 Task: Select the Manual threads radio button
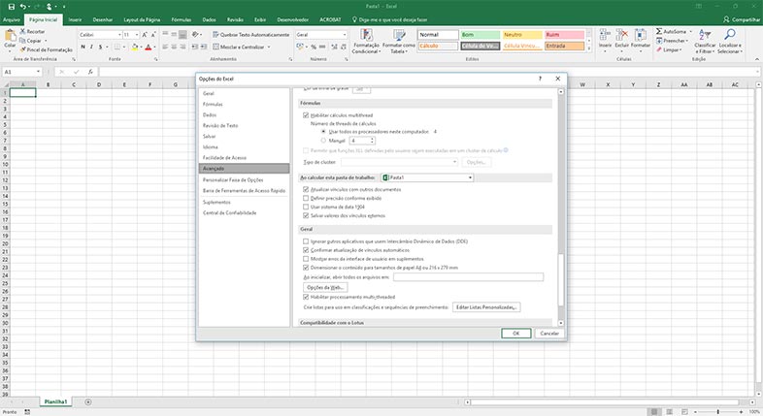click(323, 141)
